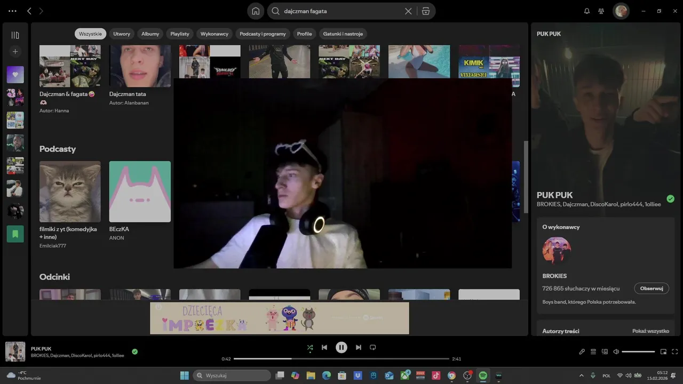
Task: Click Obserwuj to follow BROKIES
Action: tap(652, 289)
